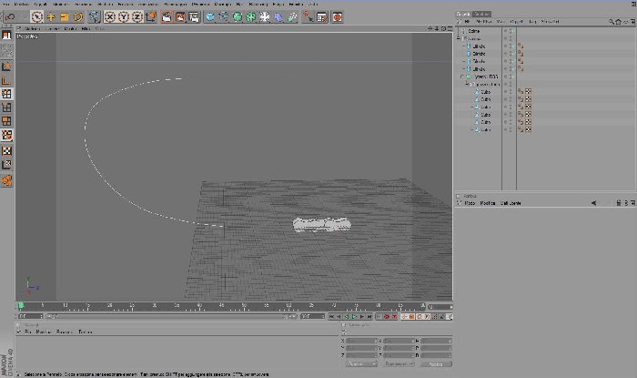The width and height of the screenshot is (637, 378).
Task: Click the render view clapperboard icon
Action: (x=167, y=17)
